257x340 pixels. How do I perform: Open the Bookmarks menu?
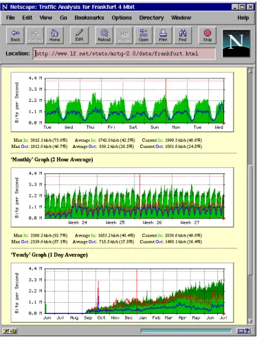click(89, 18)
